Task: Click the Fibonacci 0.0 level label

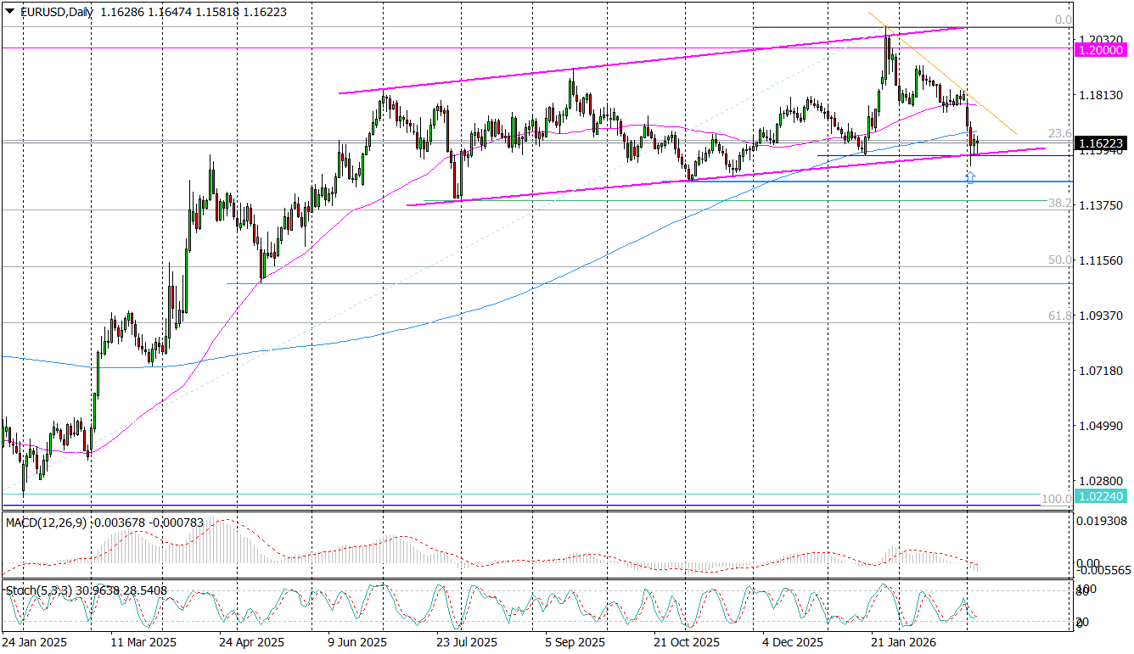Action: click(x=1063, y=20)
